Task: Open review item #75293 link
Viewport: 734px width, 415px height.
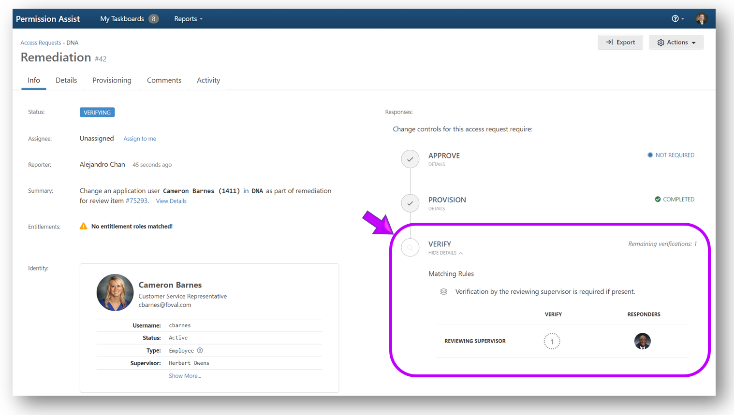Action: tap(136, 201)
